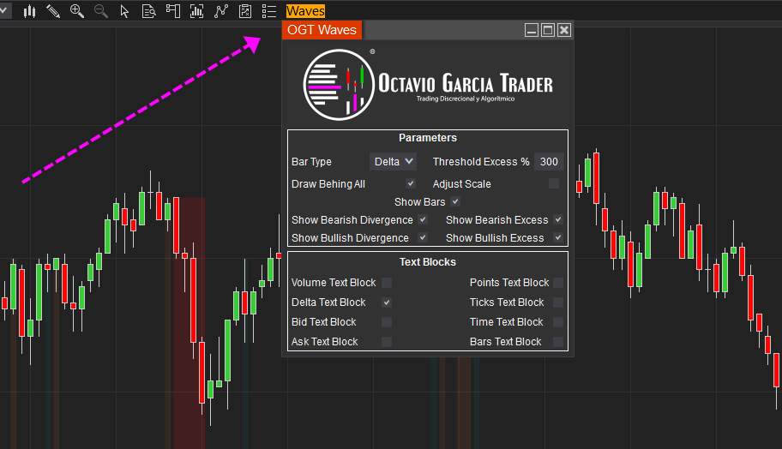Select the OGT Waves window tab
This screenshot has height=449, width=782.
(322, 30)
